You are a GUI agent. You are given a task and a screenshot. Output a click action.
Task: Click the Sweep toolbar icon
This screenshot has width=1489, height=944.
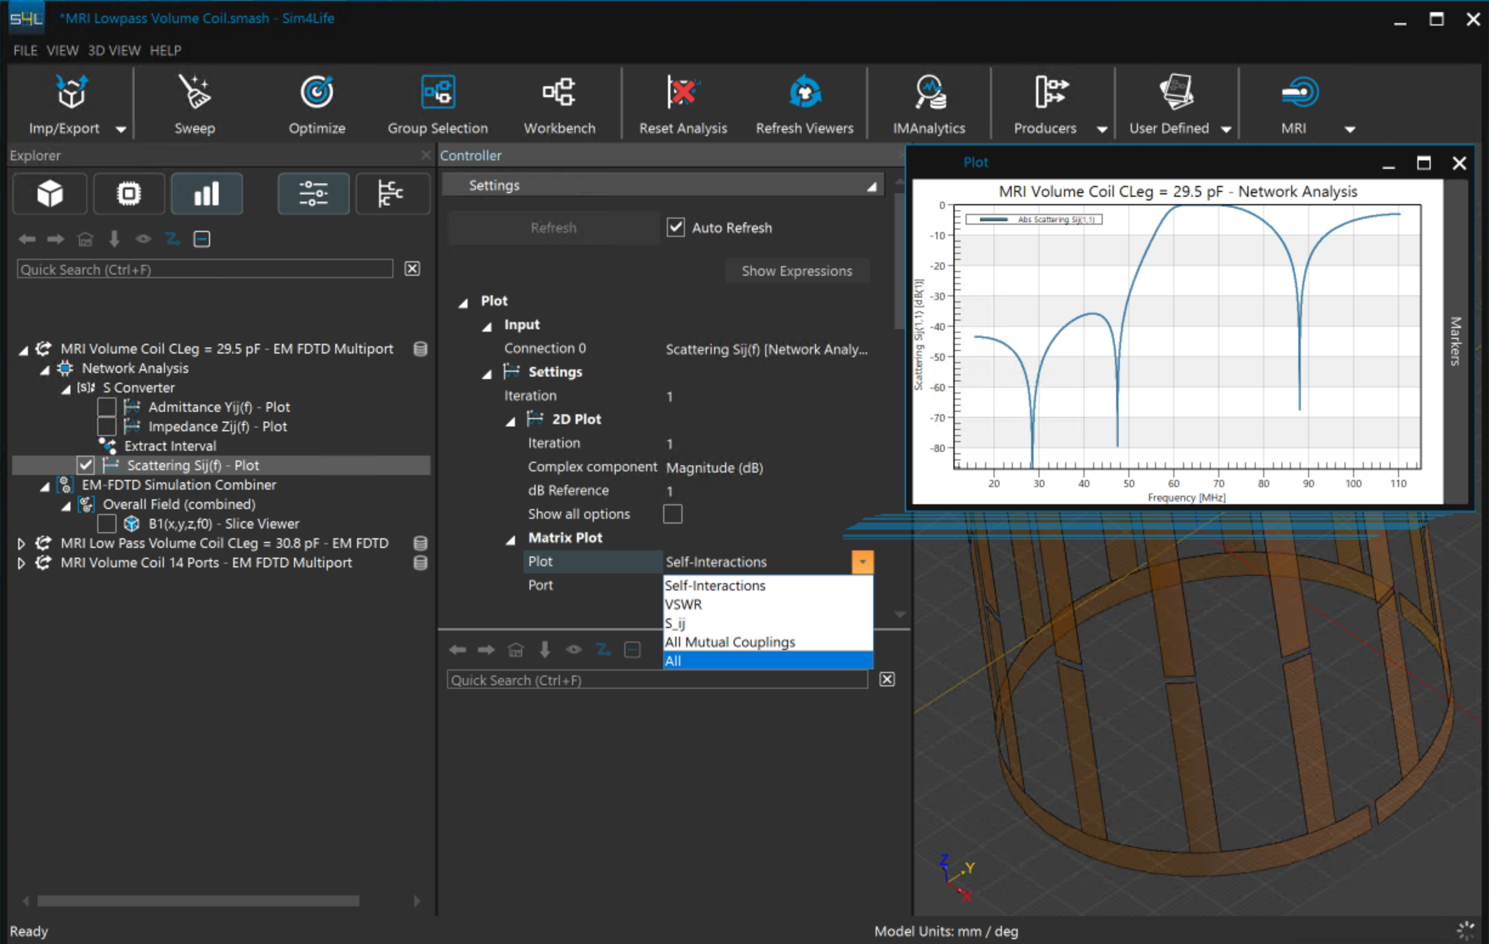coord(194,93)
